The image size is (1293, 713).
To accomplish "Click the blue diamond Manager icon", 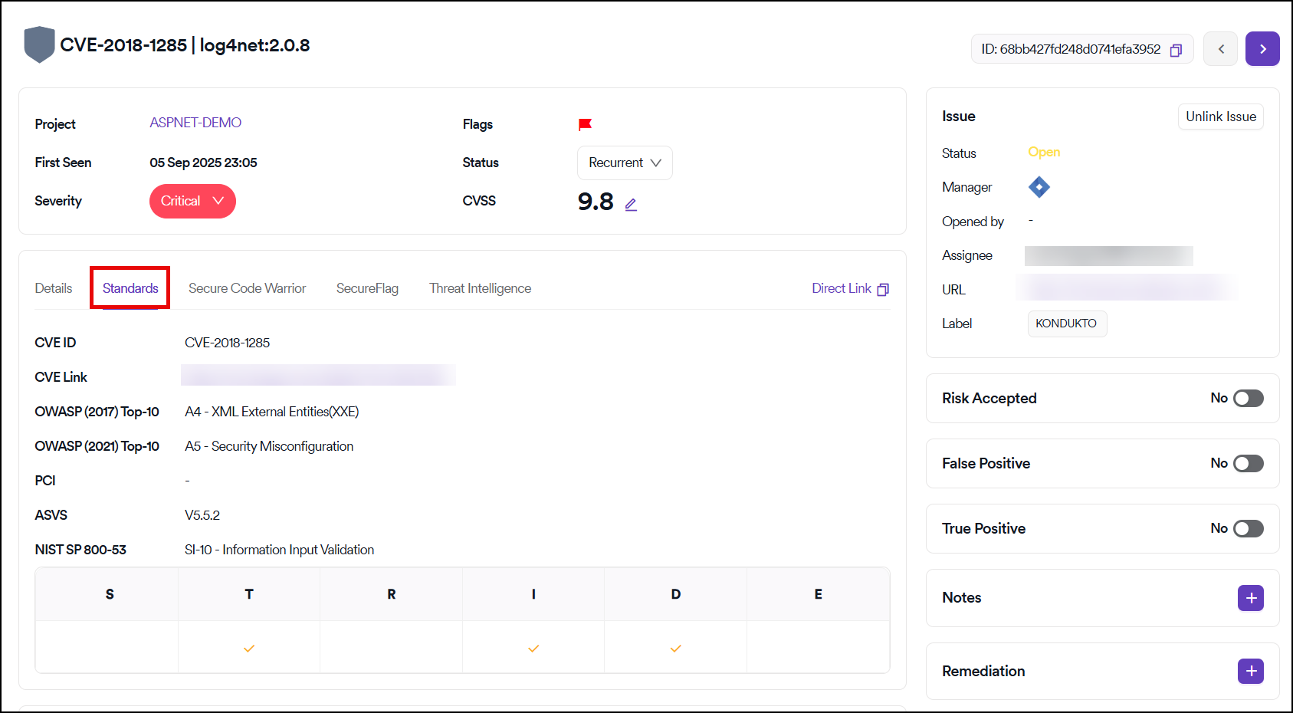I will pyautogui.click(x=1039, y=187).
